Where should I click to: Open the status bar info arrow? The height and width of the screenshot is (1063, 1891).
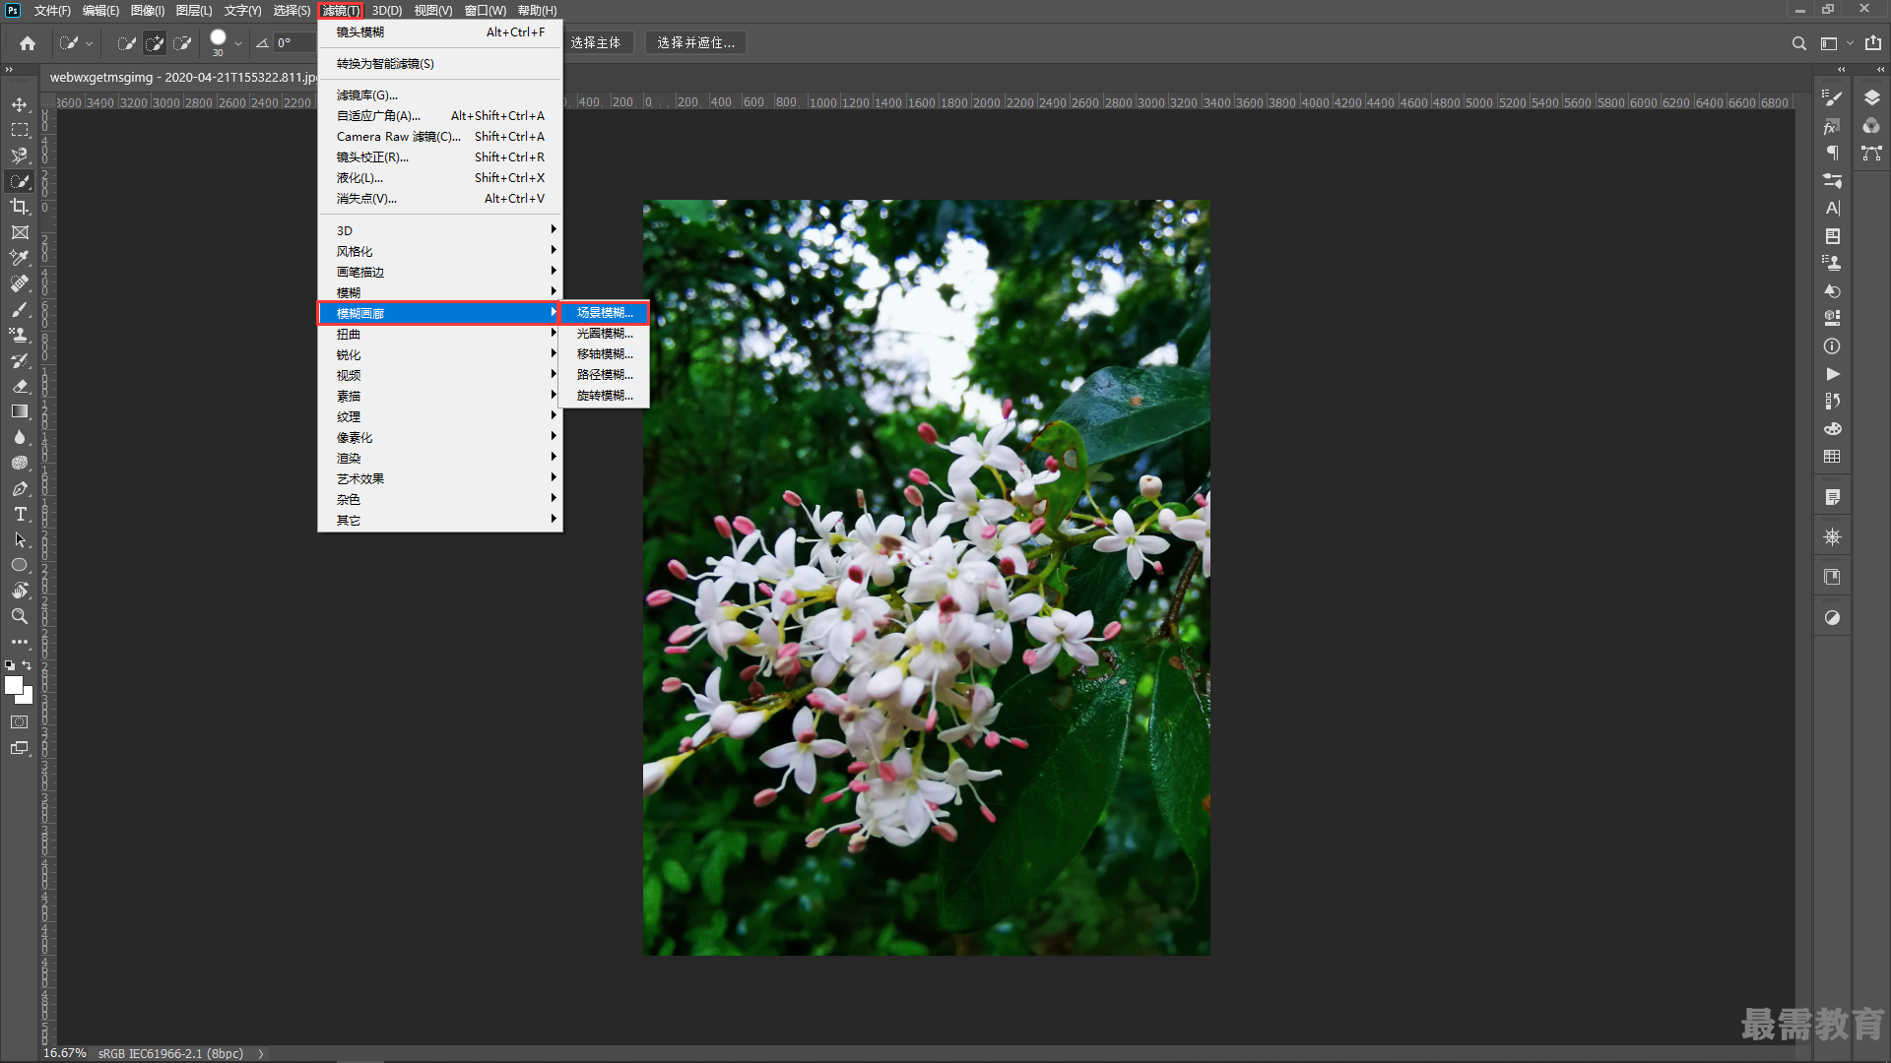[261, 1053]
